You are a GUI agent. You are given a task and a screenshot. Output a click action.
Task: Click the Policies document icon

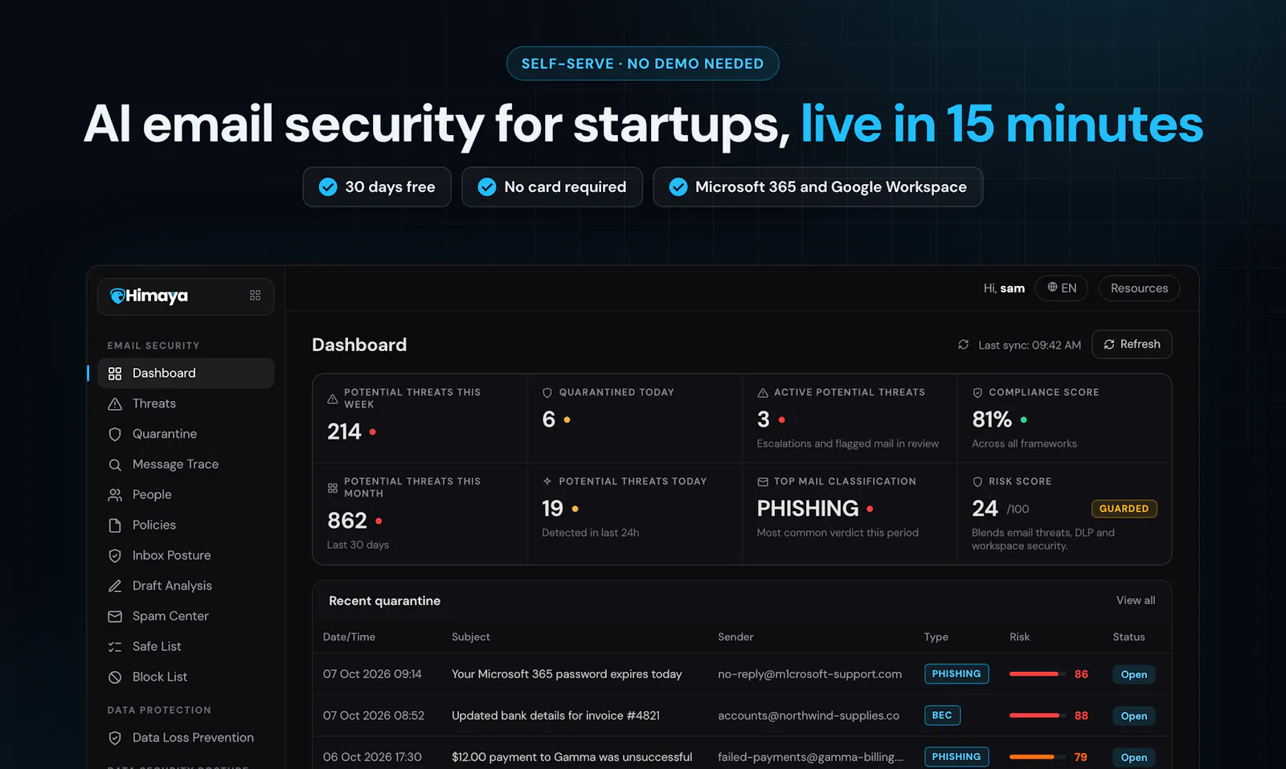pos(115,526)
